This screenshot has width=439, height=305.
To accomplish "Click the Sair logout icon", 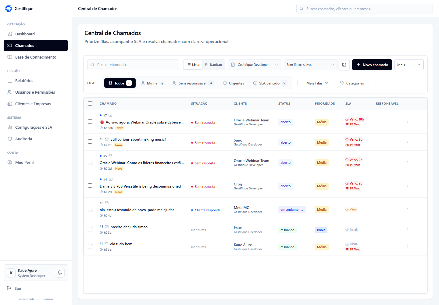I will pyautogui.click(x=9, y=288).
